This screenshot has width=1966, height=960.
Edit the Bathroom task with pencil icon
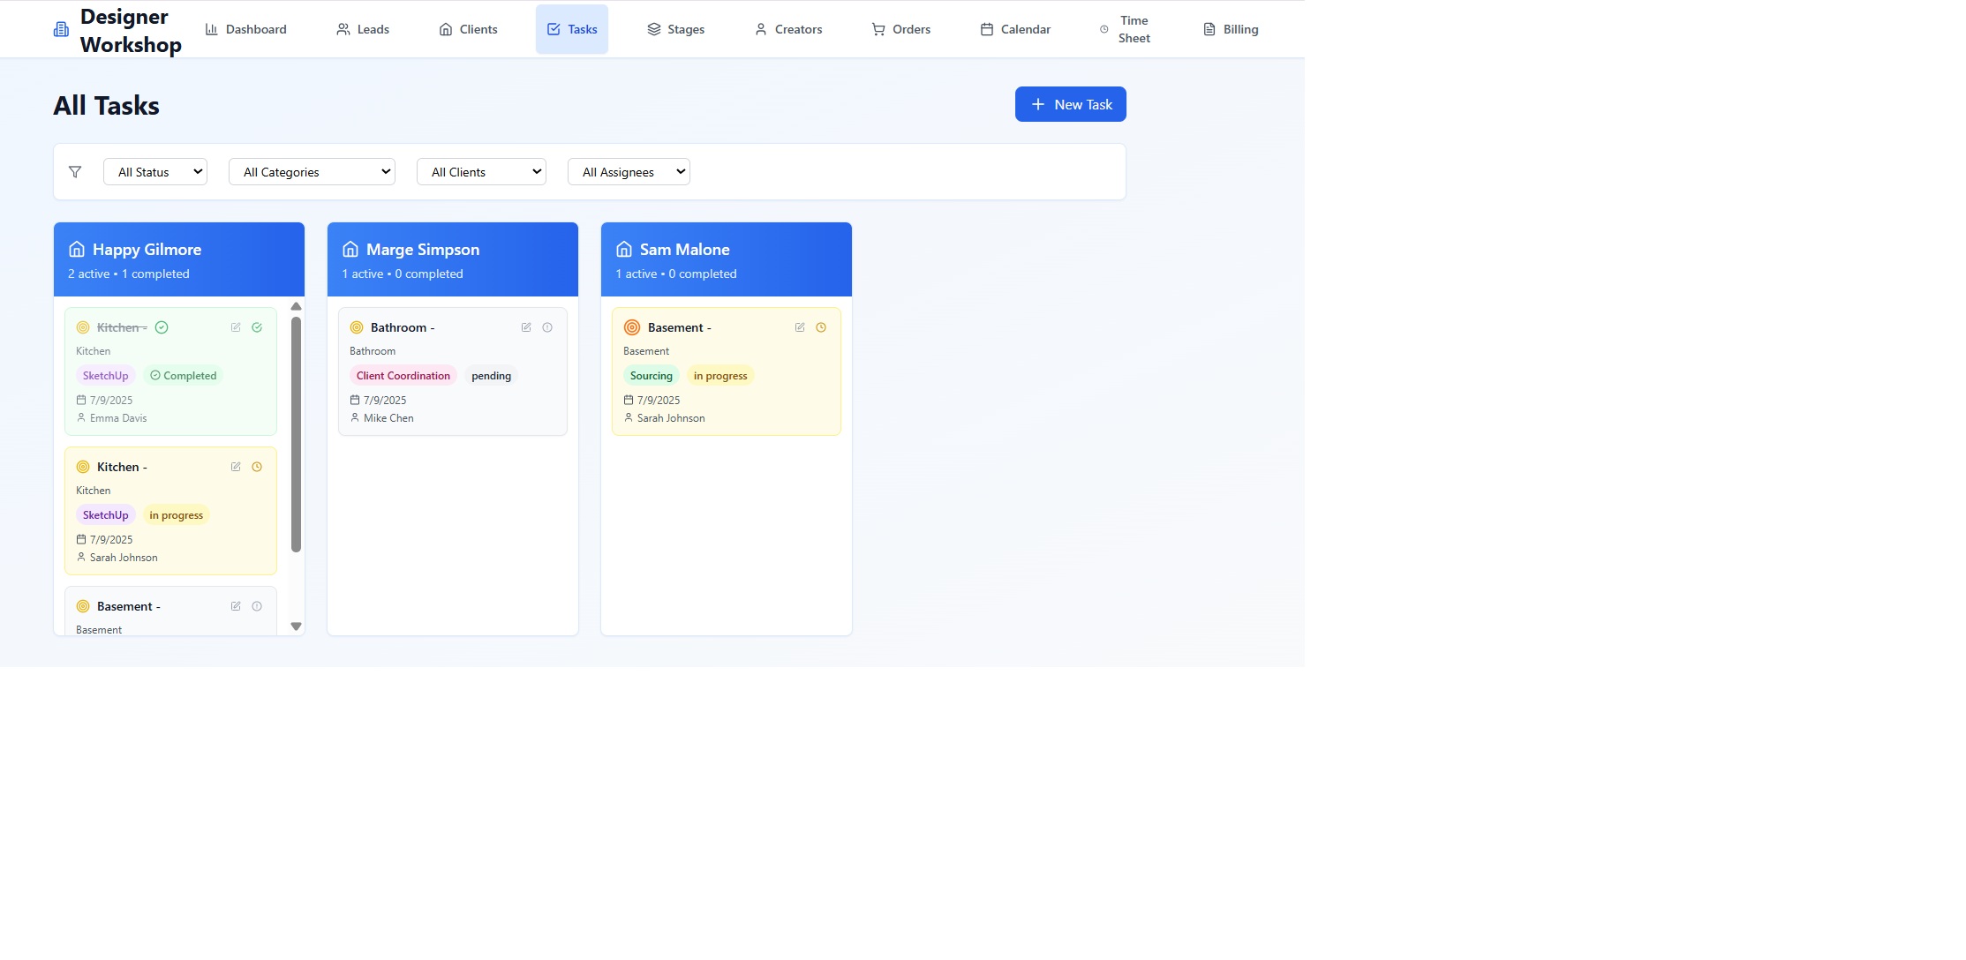(x=526, y=327)
